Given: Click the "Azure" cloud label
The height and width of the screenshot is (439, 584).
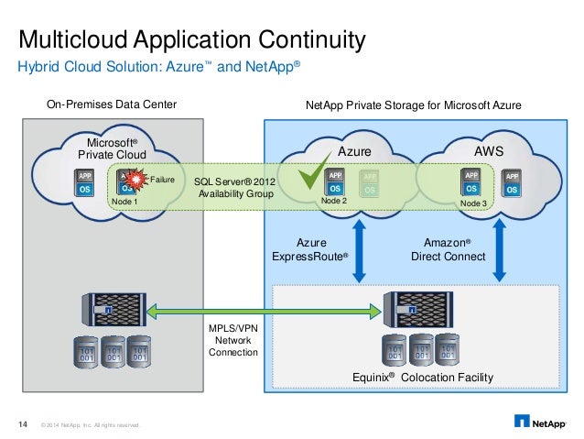Looking at the screenshot, I should (354, 151).
